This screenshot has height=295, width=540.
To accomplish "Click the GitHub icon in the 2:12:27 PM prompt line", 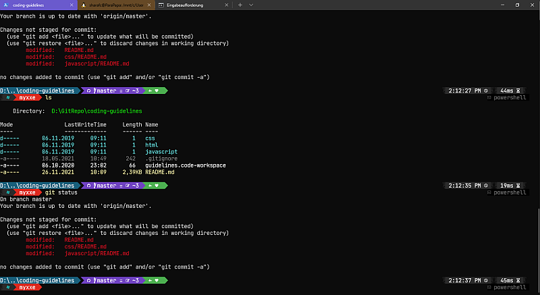I will [89, 90].
